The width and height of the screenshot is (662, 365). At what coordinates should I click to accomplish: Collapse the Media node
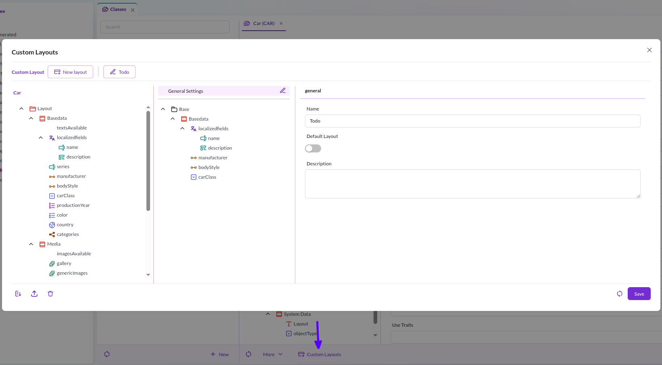click(31, 244)
